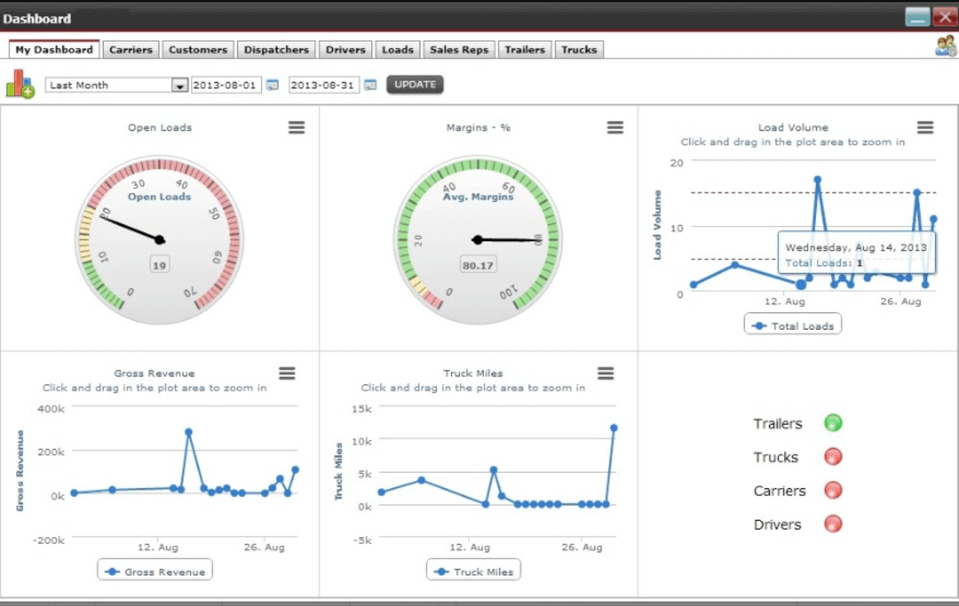Open the Gross Revenue chart menu
Screen dimensions: 959x606
(x=287, y=374)
